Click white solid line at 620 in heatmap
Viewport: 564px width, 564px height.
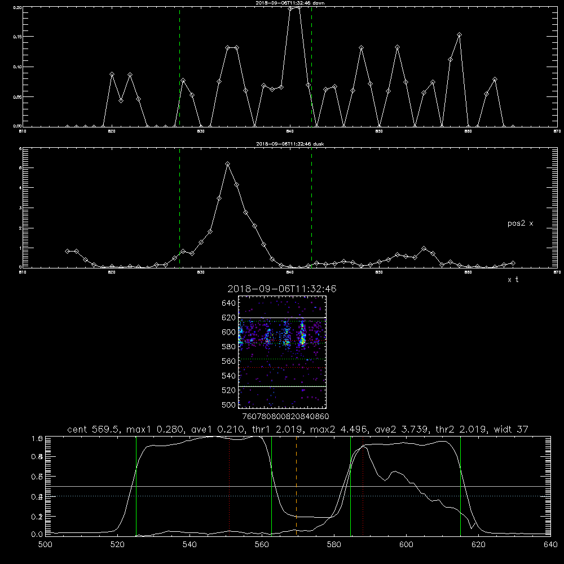click(283, 318)
